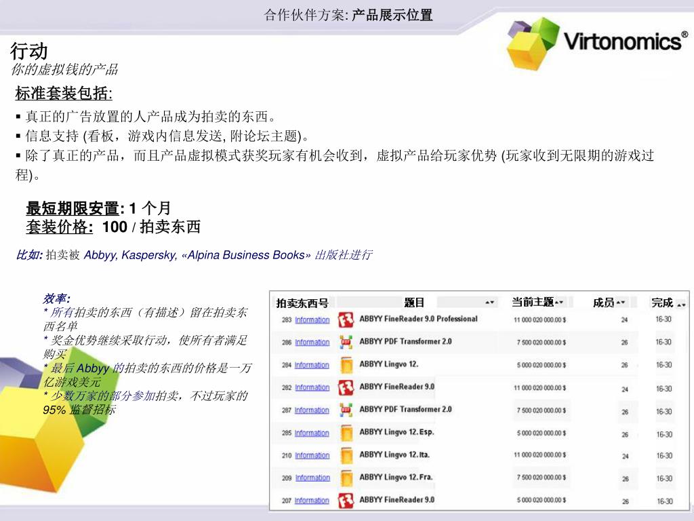Click the 效率 heading
694x521 pixels.
tap(56, 298)
